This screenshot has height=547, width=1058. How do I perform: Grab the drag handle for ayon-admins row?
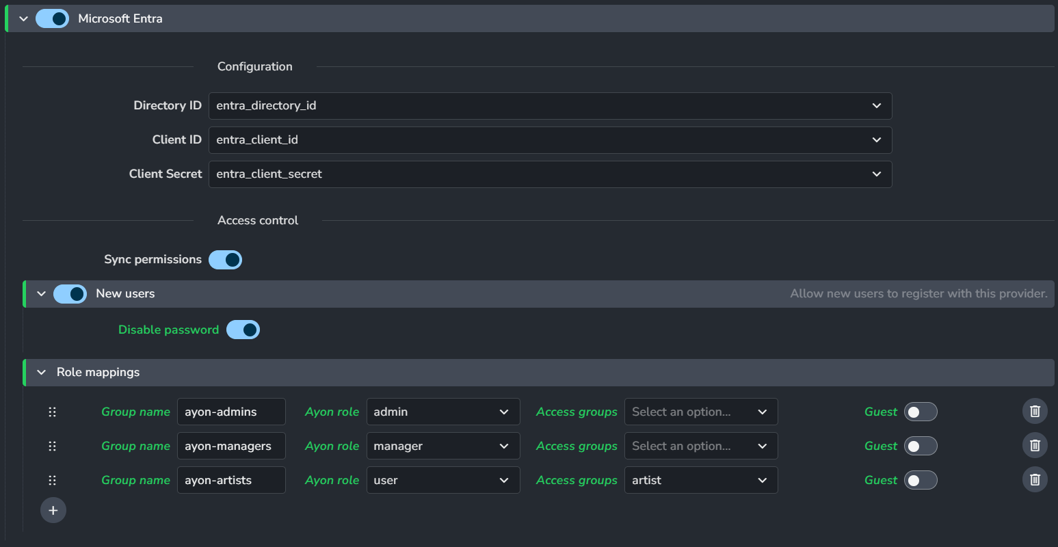52,412
